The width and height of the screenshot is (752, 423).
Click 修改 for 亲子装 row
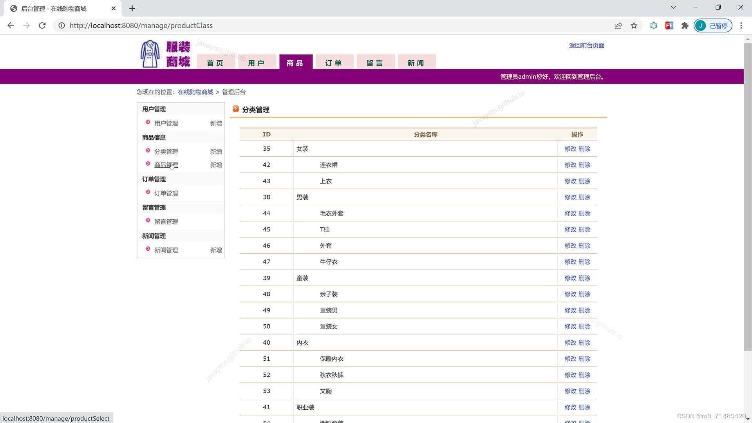570,294
